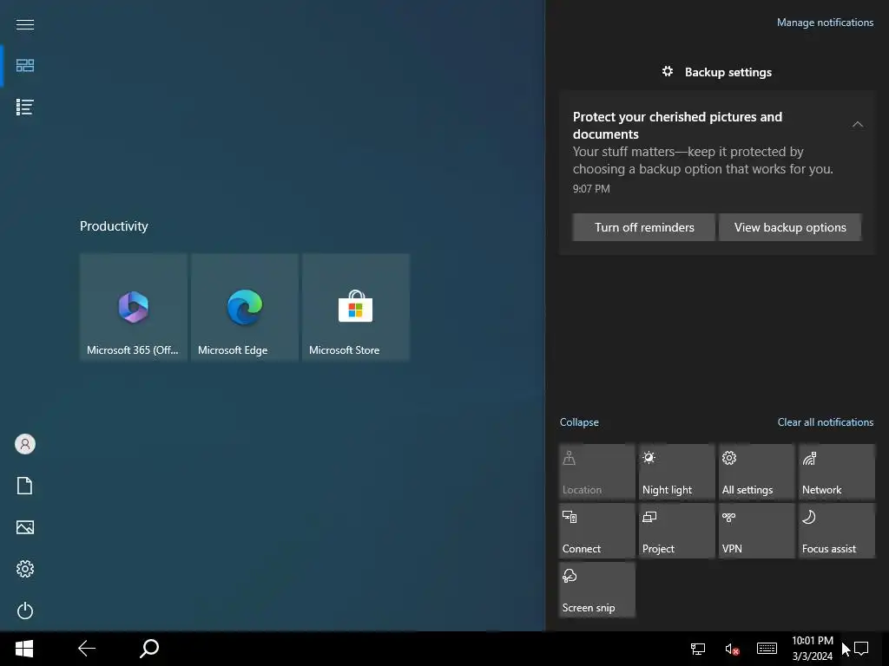The height and width of the screenshot is (666, 889).
Task: Open the All settings quick action
Action: 757,472
